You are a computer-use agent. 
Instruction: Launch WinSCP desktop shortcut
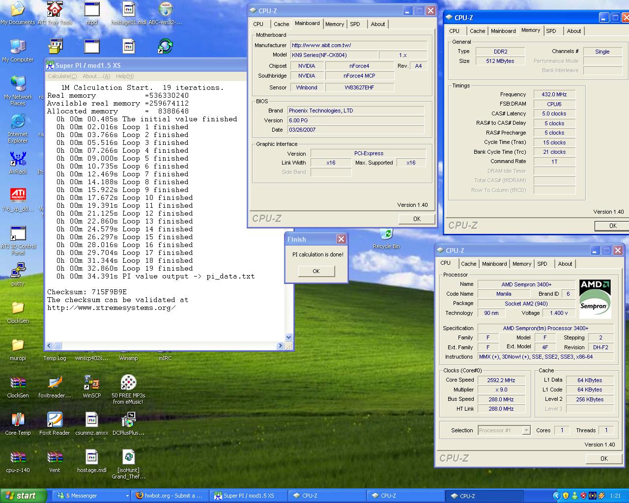91,387
